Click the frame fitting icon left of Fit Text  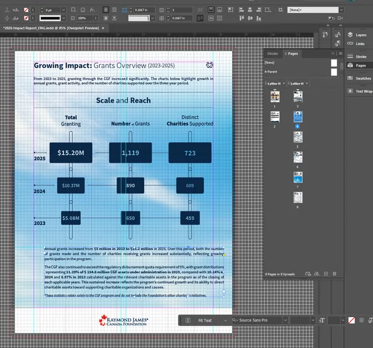[188, 321]
